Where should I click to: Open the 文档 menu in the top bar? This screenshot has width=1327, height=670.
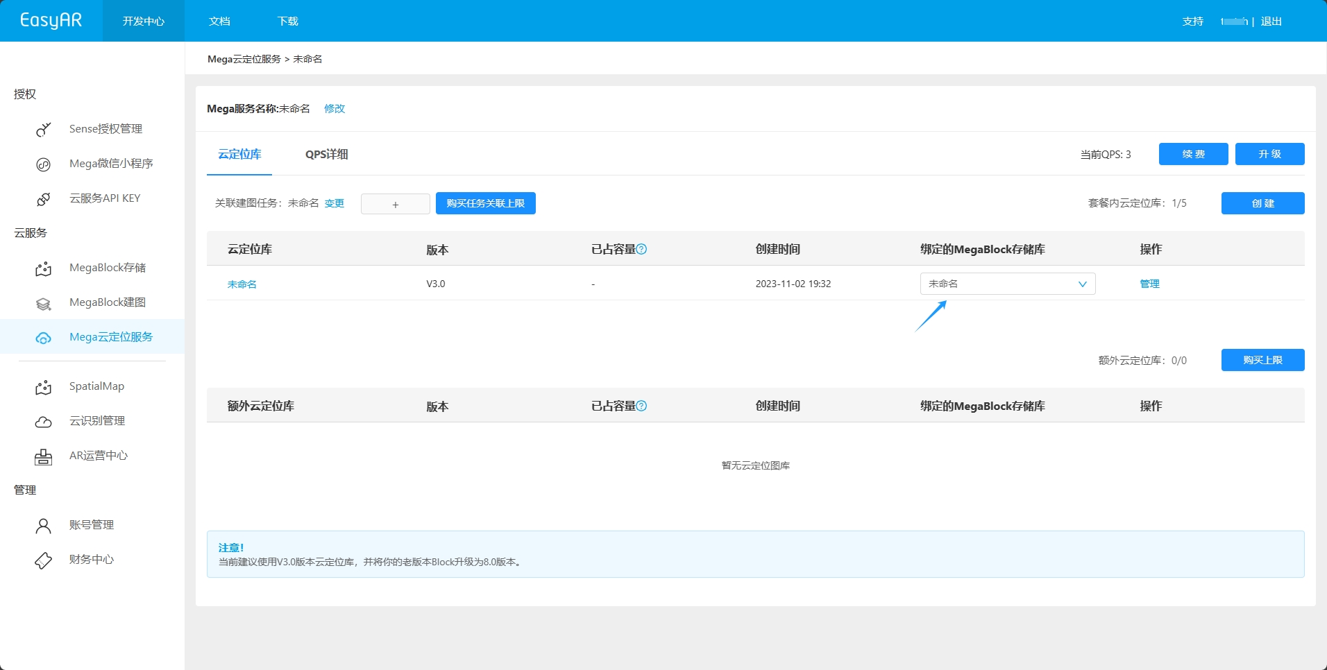pyautogui.click(x=219, y=21)
